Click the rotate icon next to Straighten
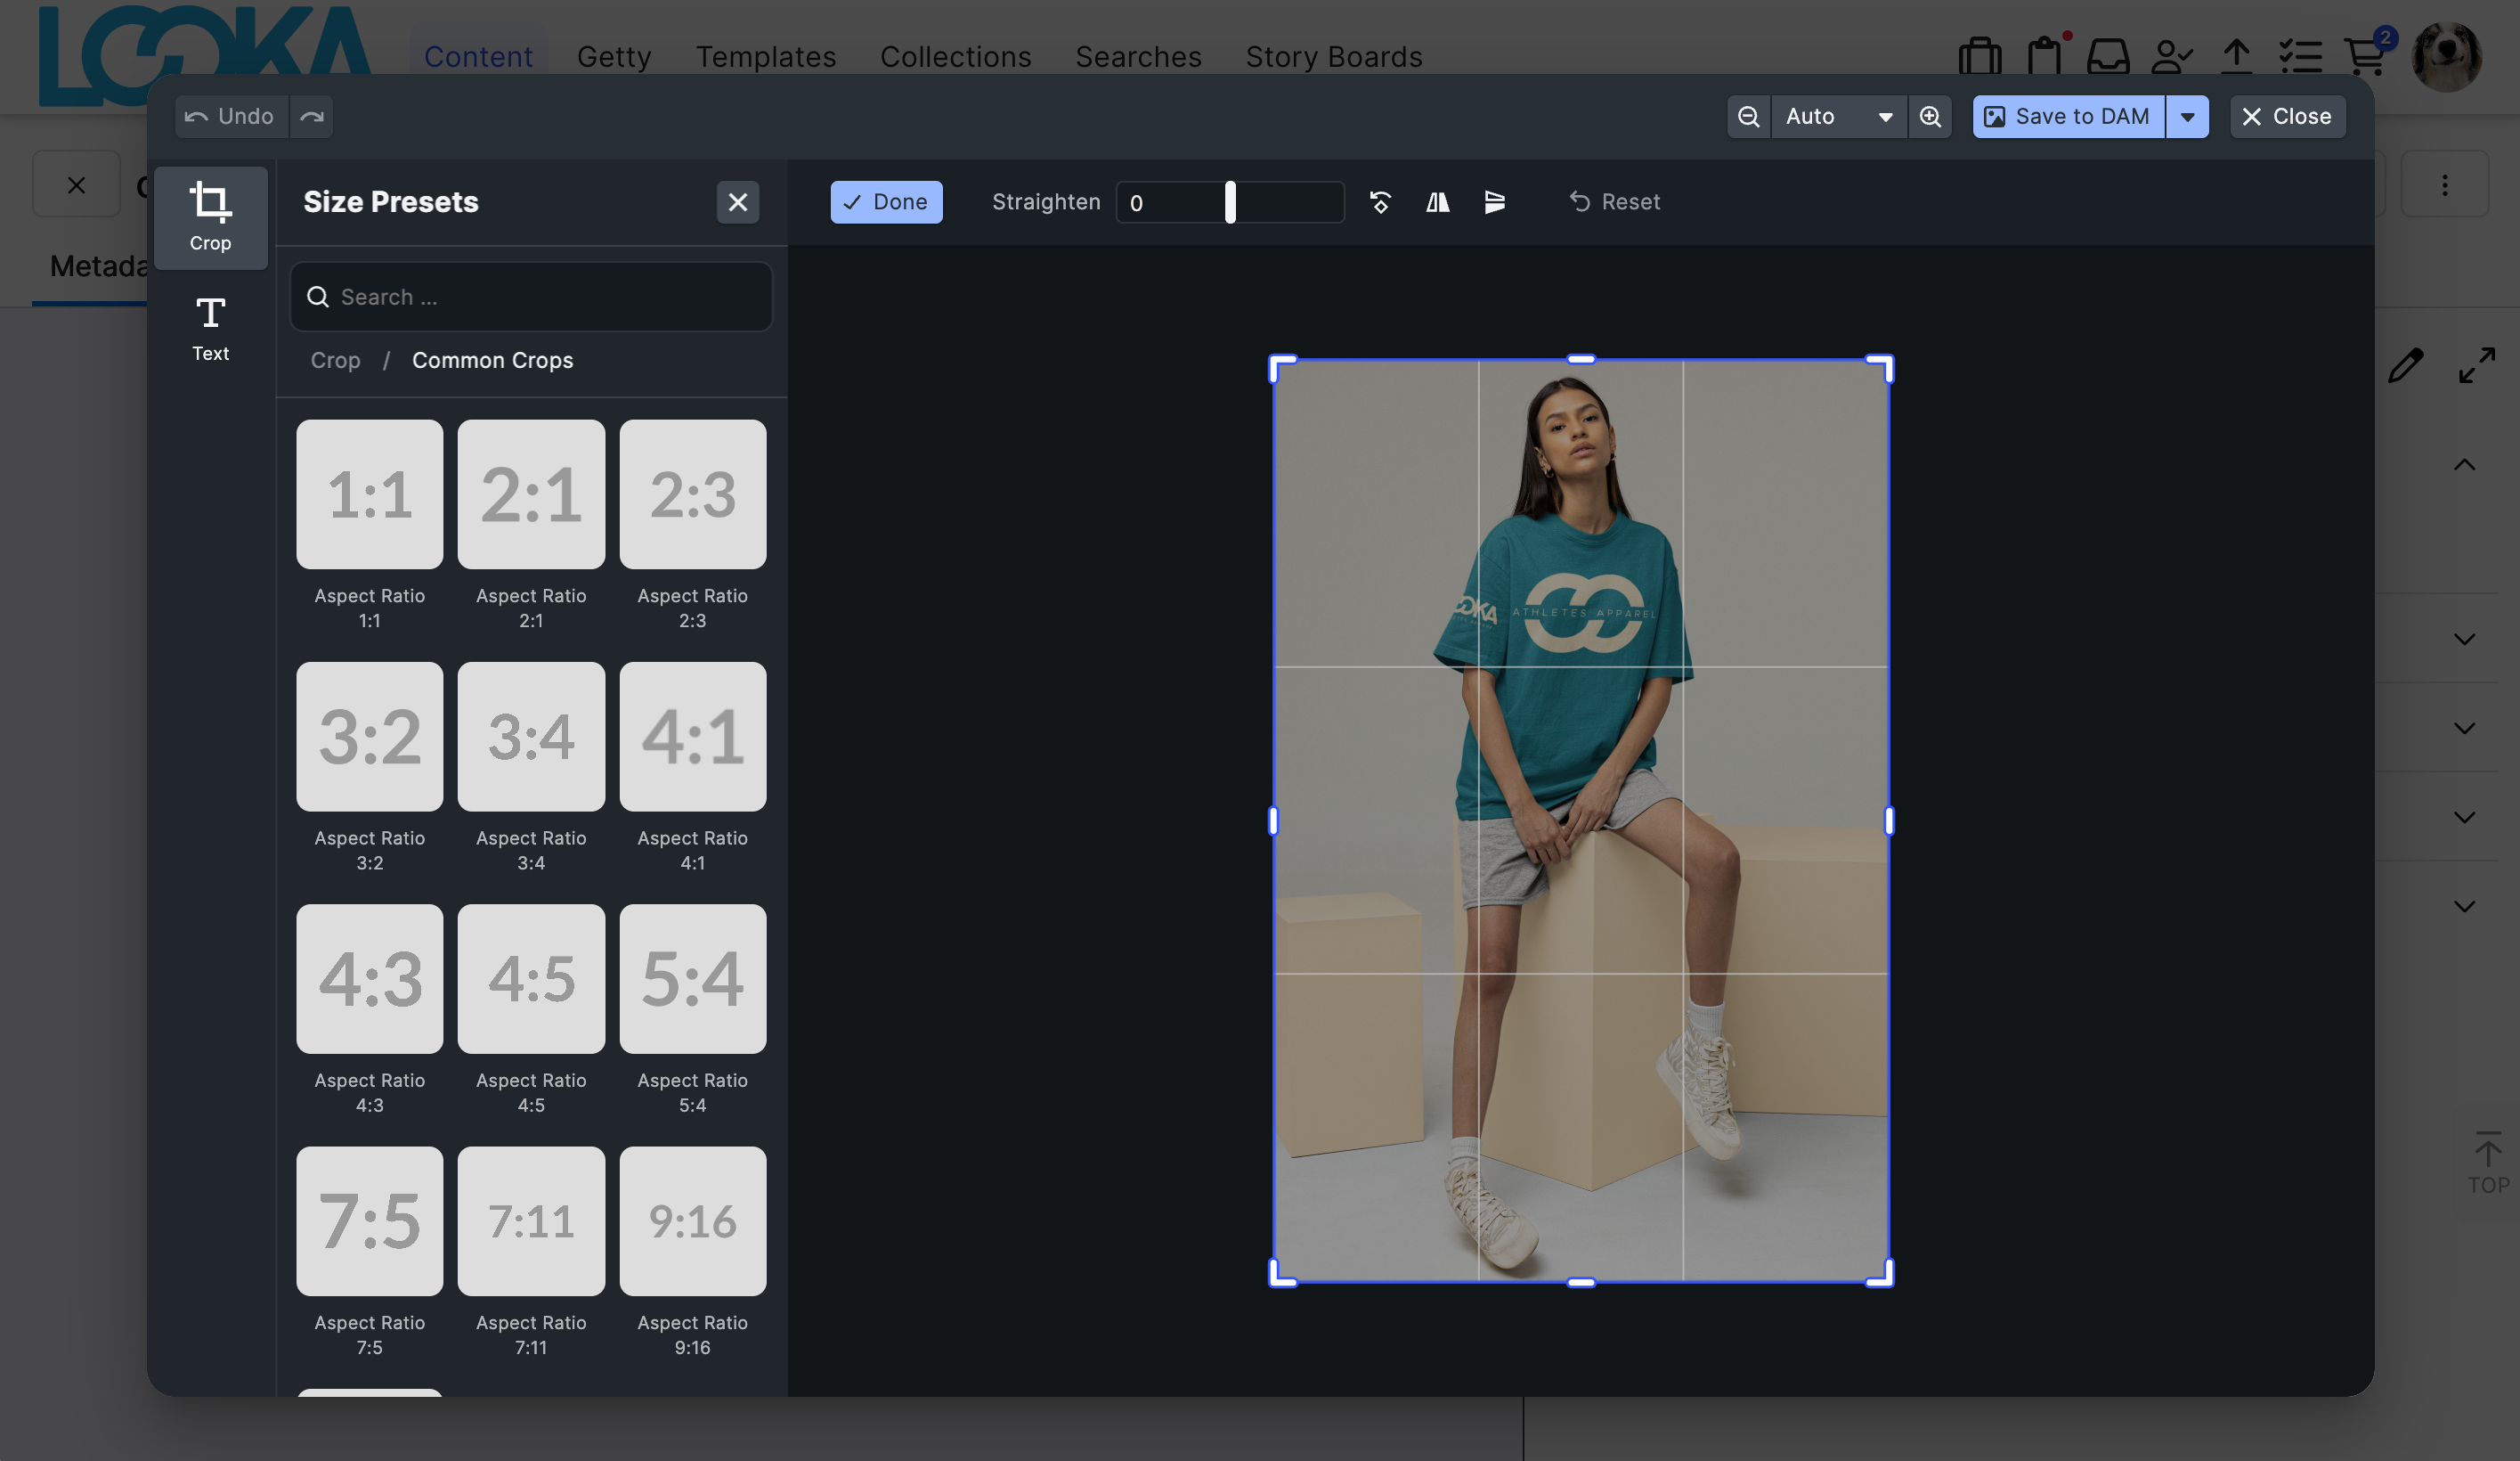 (x=1380, y=202)
